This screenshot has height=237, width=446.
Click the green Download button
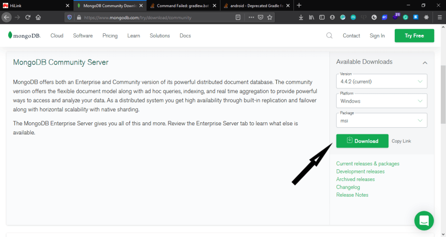pos(362,141)
